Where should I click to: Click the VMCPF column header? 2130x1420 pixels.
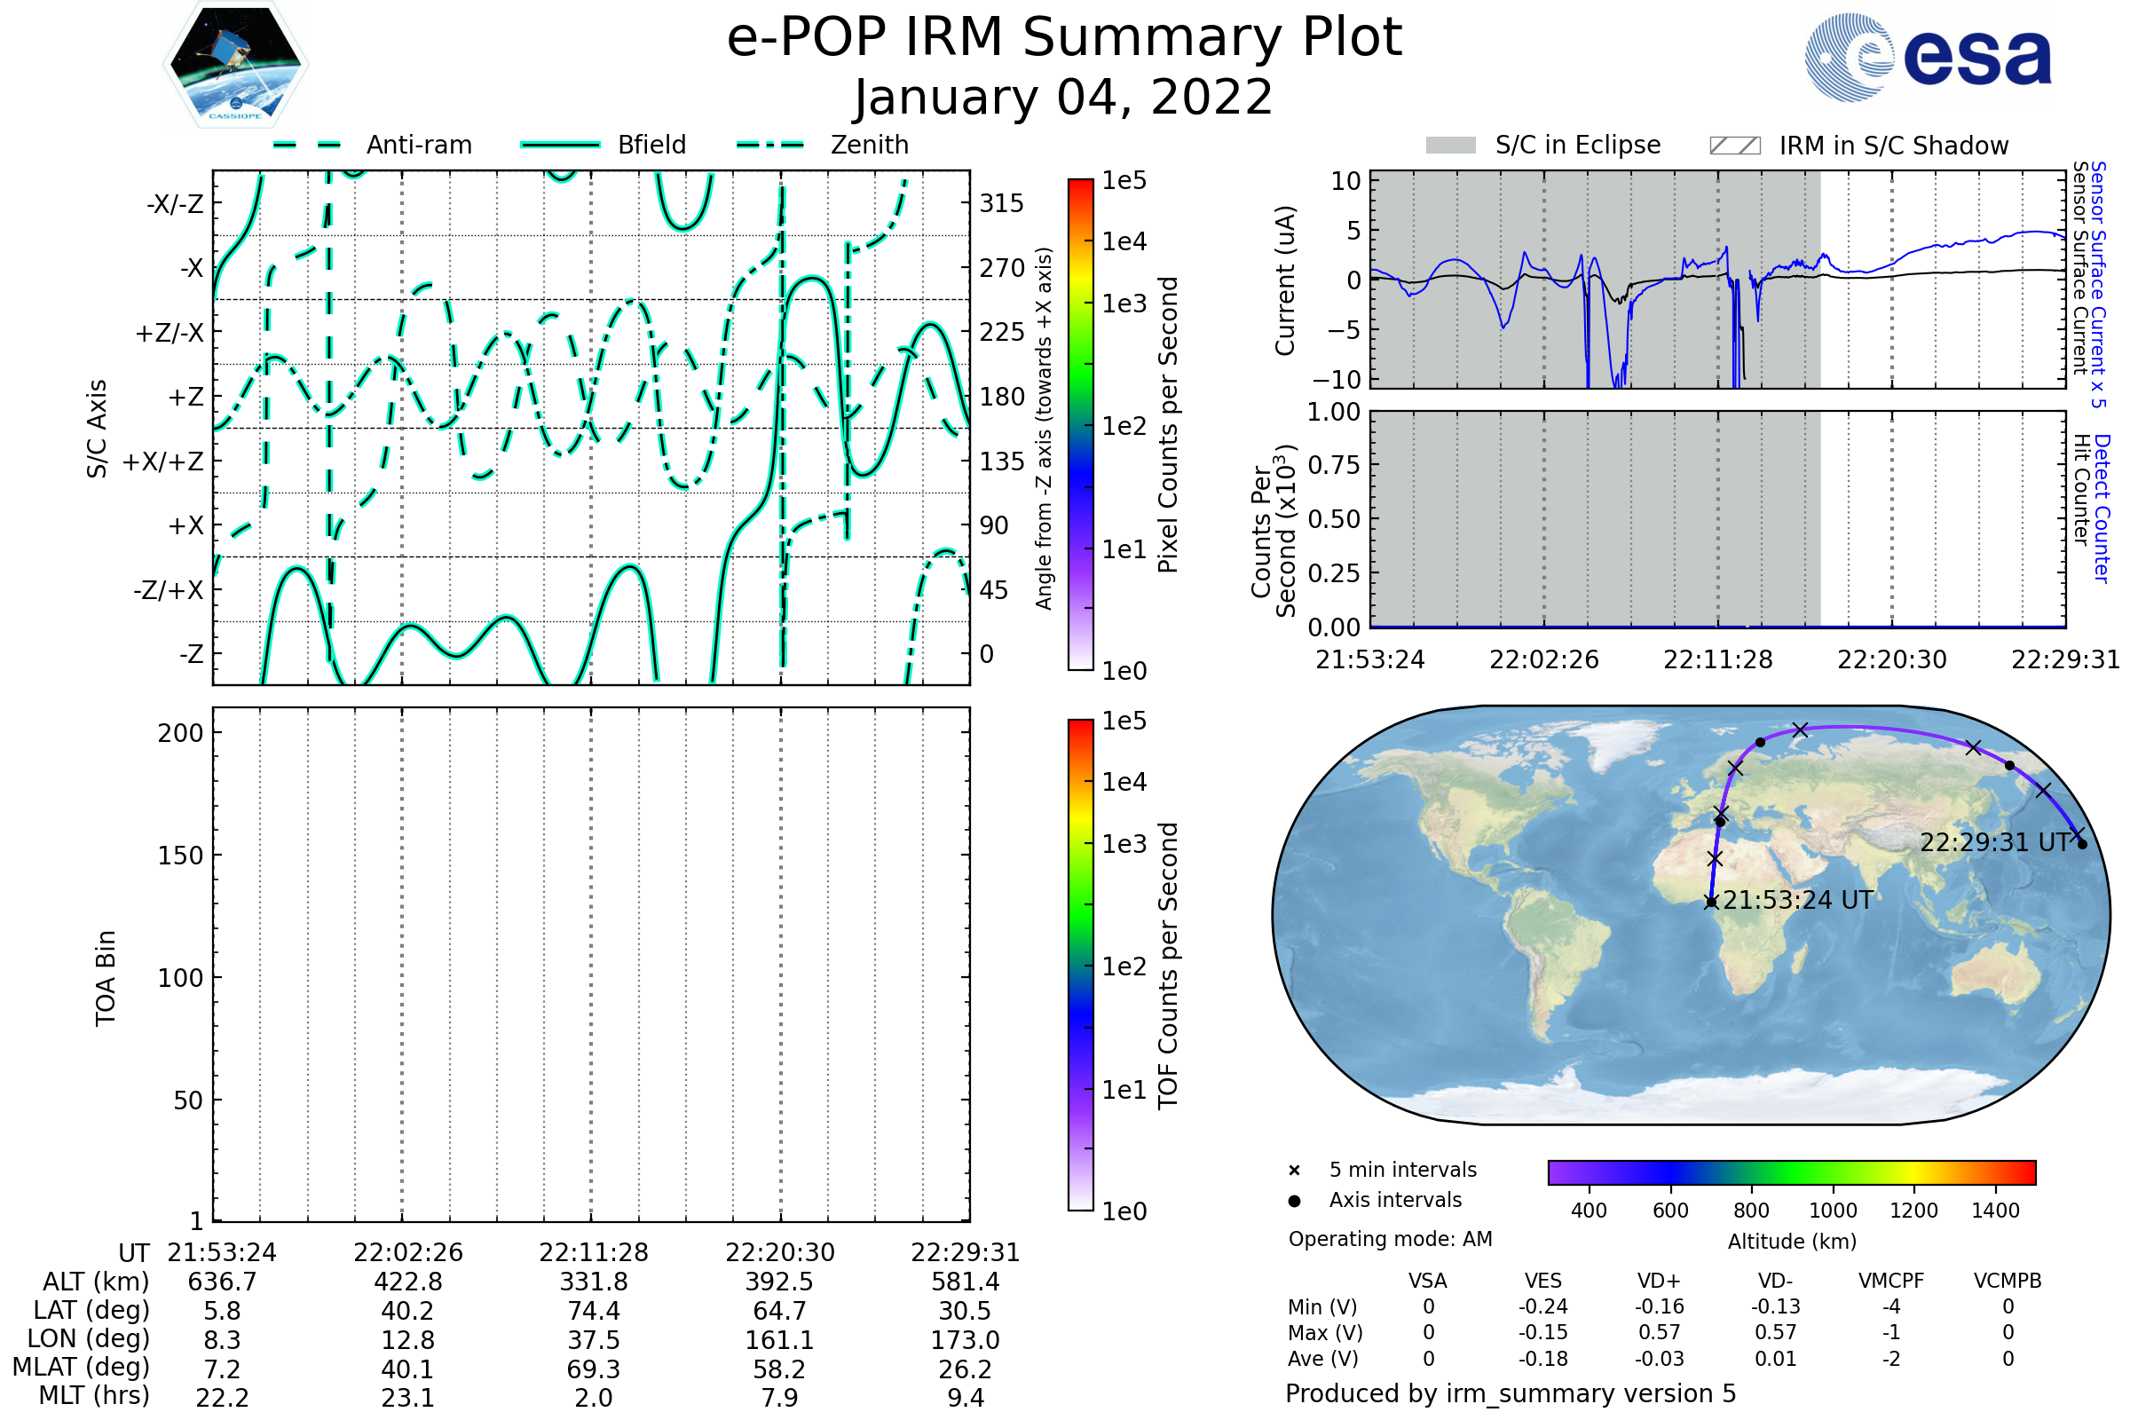pyautogui.click(x=1891, y=1281)
